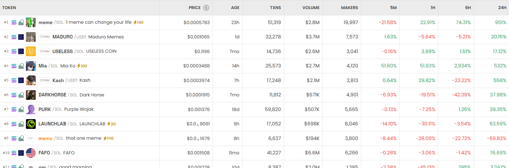Click the makers value 19,997
This screenshot has width=509, height=168.
click(x=351, y=22)
